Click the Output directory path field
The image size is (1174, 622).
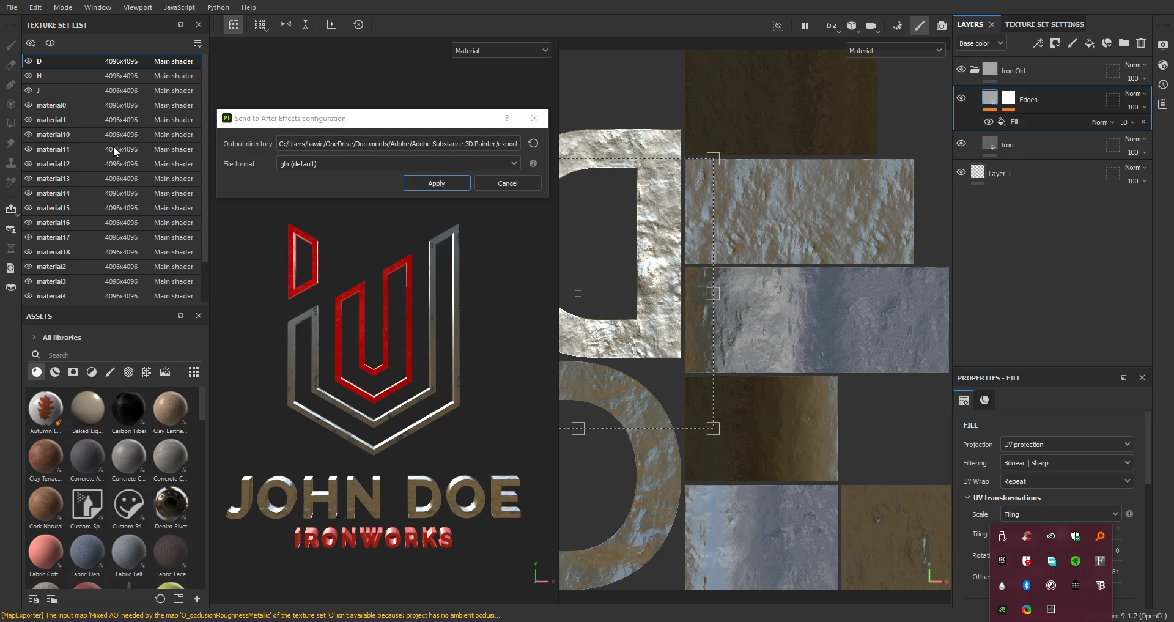coord(398,144)
